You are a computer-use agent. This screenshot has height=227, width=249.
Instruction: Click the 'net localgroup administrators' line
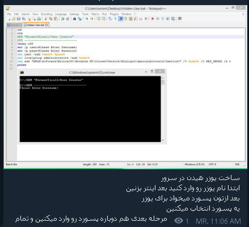point(53,58)
